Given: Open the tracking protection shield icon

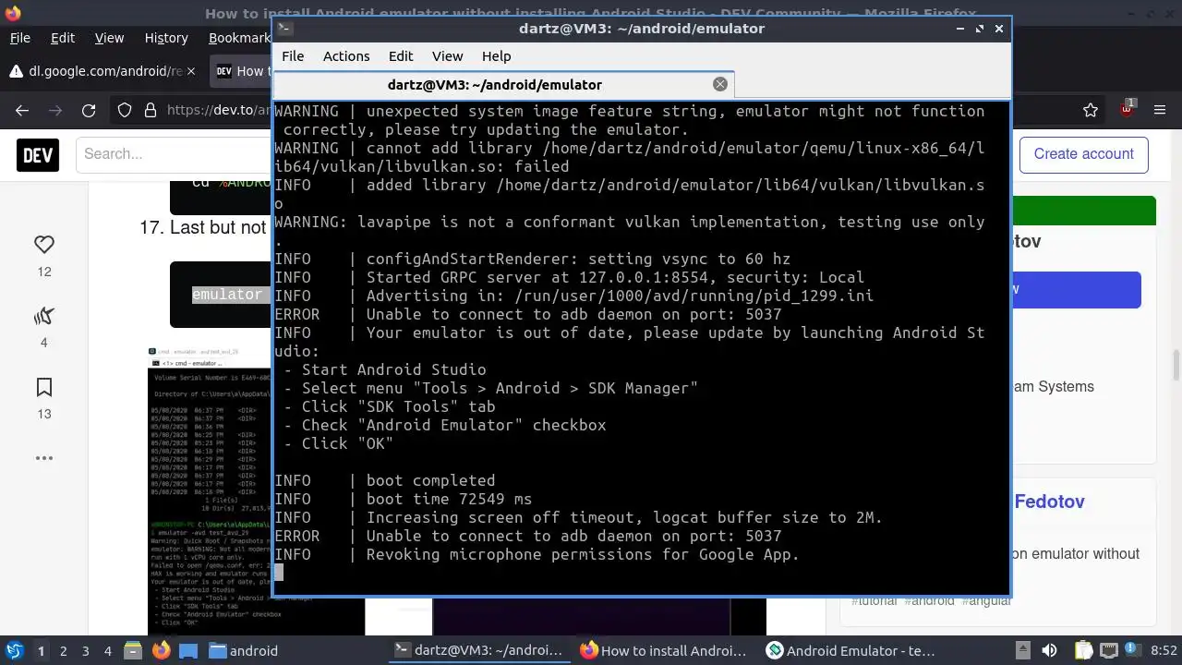Looking at the screenshot, I should [125, 111].
